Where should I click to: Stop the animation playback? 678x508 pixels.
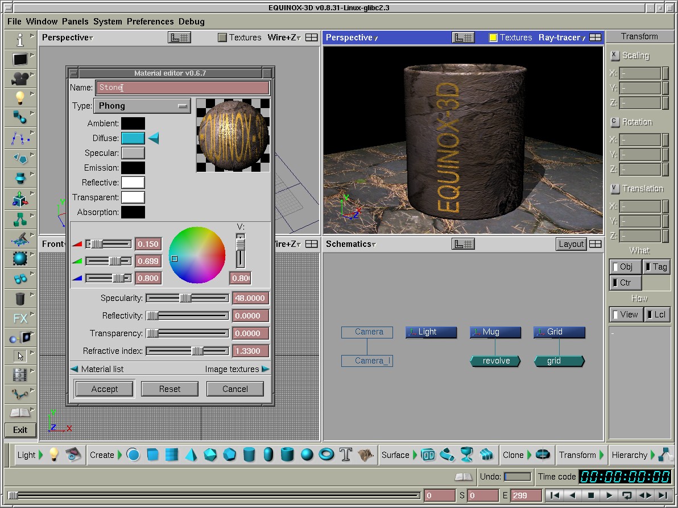click(590, 495)
